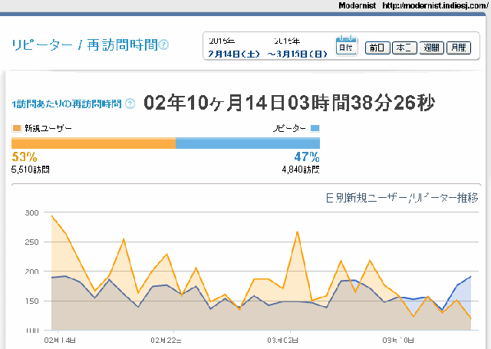
Task: Click the blue line's final rising endpoint
Action: 470,277
